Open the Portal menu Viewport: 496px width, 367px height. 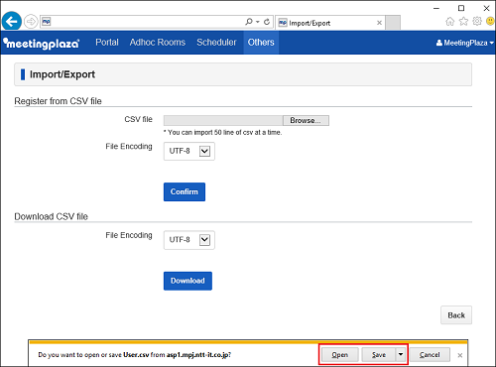point(107,43)
